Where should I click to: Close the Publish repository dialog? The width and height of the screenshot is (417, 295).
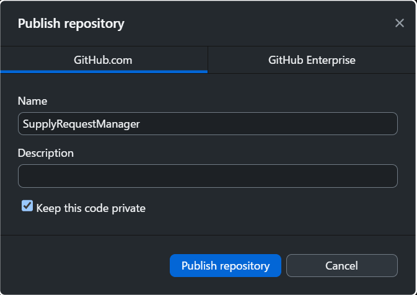pyautogui.click(x=400, y=24)
